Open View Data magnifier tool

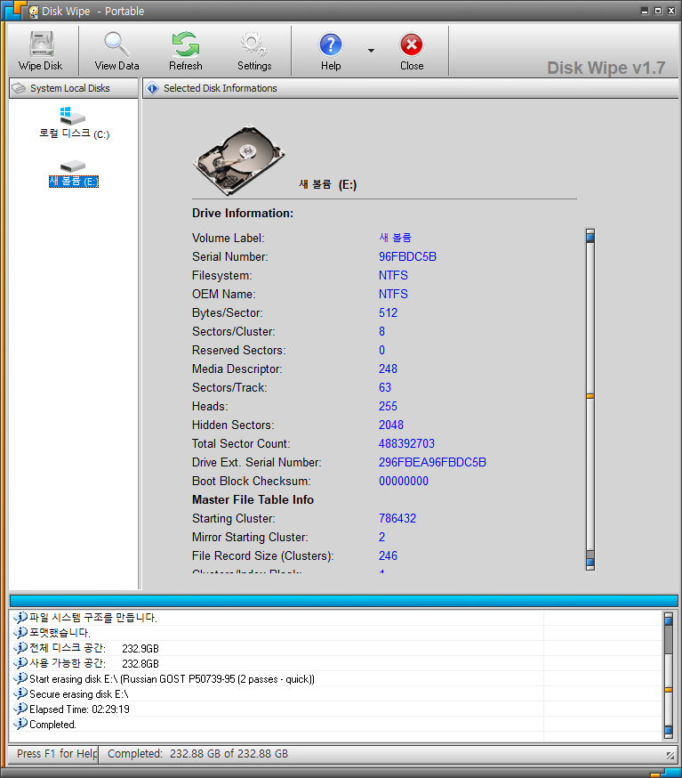116,51
